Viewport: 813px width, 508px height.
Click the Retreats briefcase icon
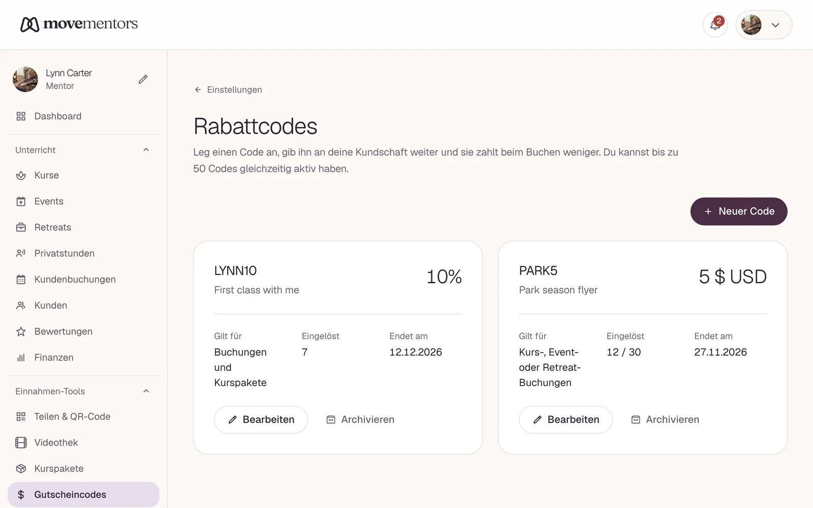click(x=21, y=227)
